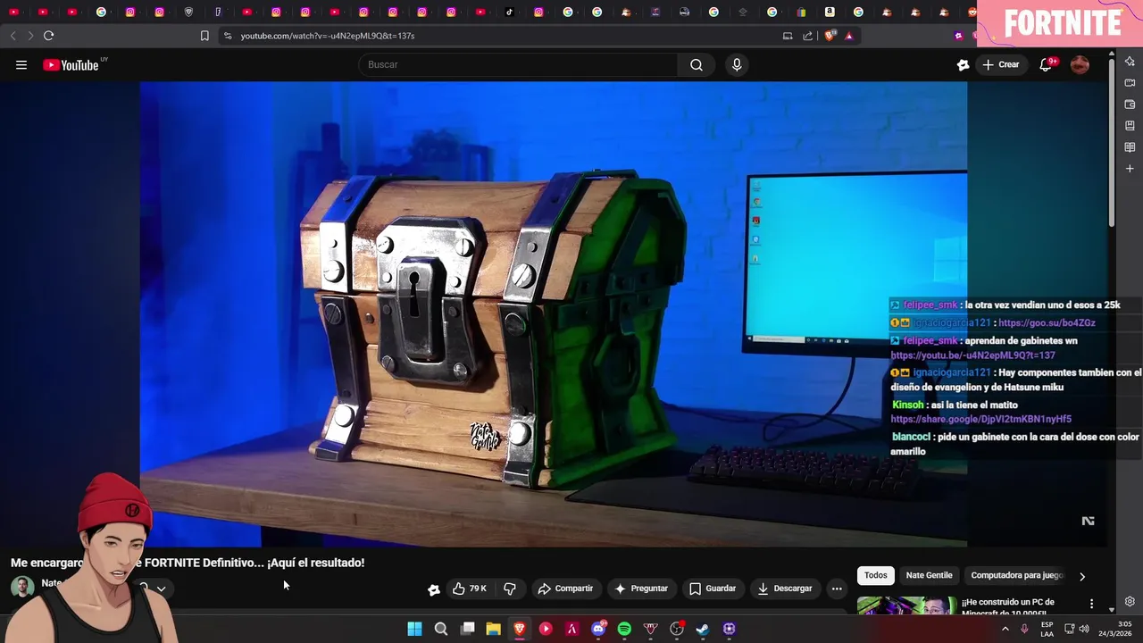The image size is (1143, 643).
Task: Open the Crear dropdown
Action: [1000, 64]
